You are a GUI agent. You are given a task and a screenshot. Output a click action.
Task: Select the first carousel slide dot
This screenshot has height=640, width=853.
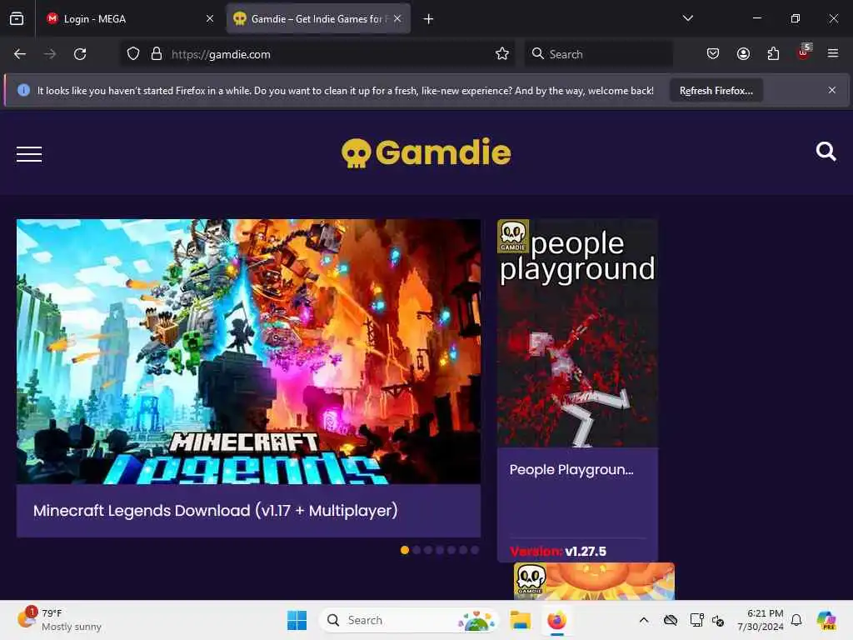tap(405, 550)
